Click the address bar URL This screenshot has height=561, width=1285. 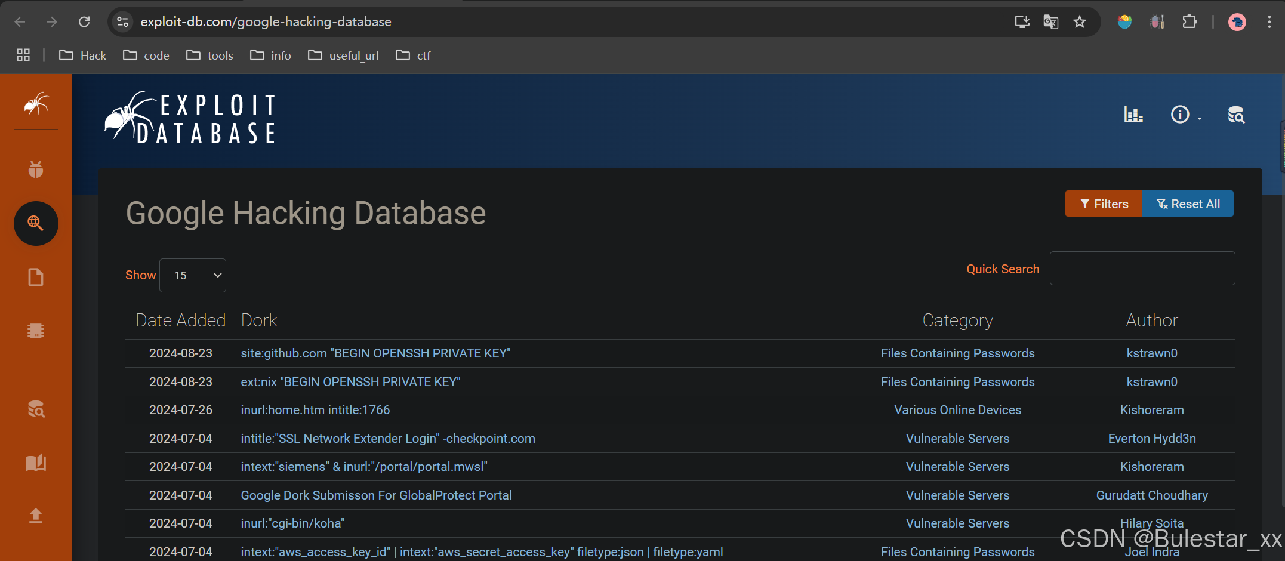click(x=266, y=22)
